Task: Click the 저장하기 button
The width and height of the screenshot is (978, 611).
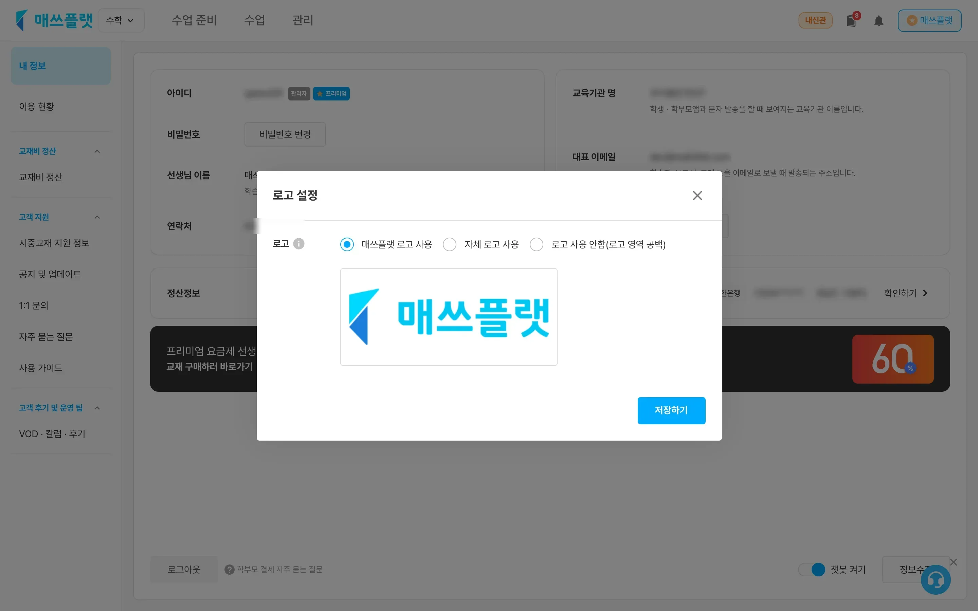Action: (671, 410)
